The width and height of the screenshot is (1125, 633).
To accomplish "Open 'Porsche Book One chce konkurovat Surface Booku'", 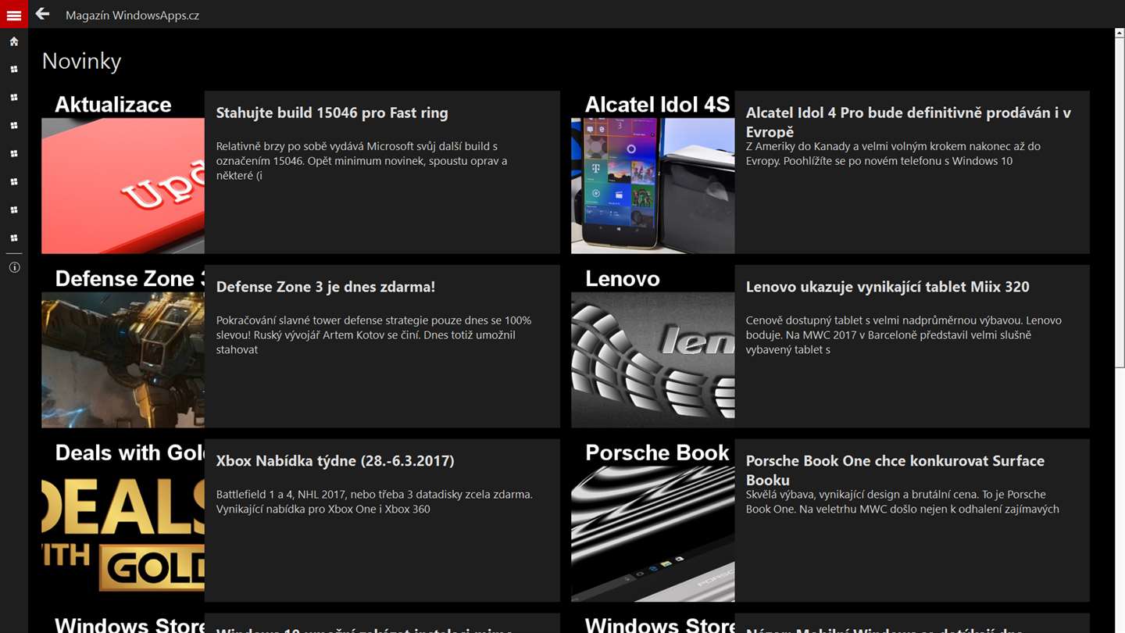I will pyautogui.click(x=895, y=470).
